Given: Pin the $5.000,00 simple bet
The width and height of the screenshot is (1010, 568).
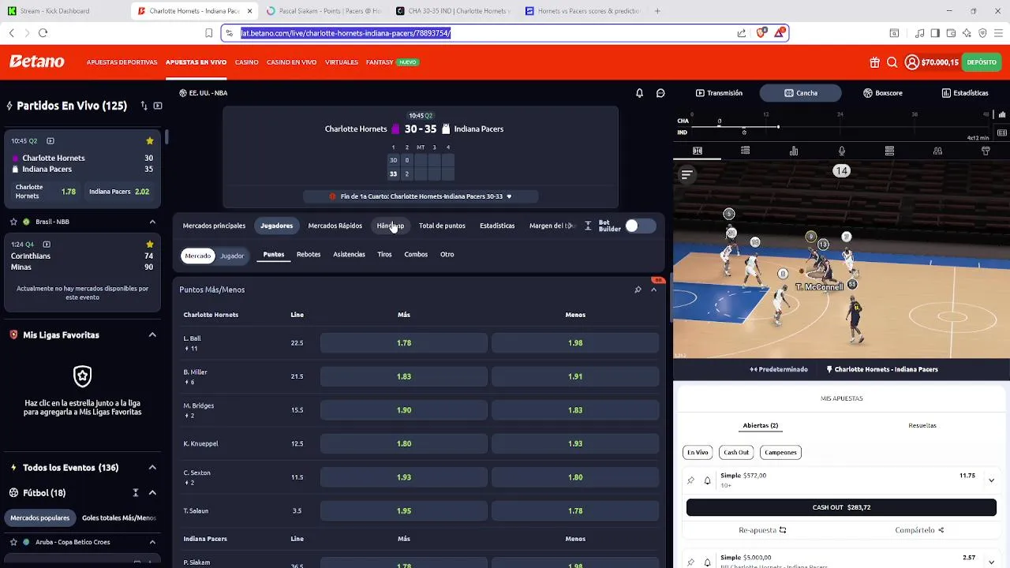Looking at the screenshot, I should pos(690,562).
